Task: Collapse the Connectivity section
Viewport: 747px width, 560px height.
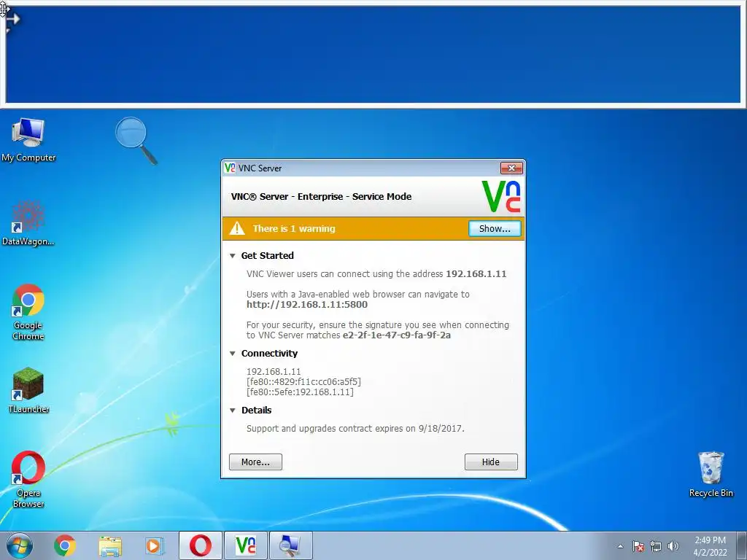Action: 233,354
